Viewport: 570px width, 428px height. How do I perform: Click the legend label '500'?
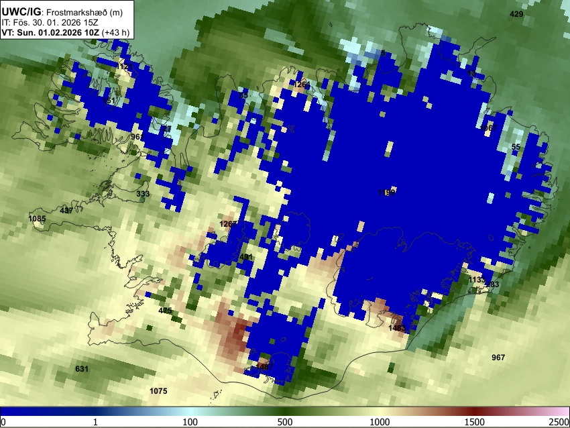(285, 422)
